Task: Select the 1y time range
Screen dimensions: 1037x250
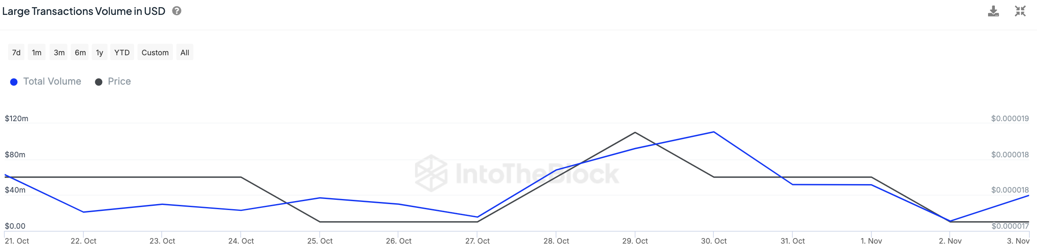Action: 100,52
